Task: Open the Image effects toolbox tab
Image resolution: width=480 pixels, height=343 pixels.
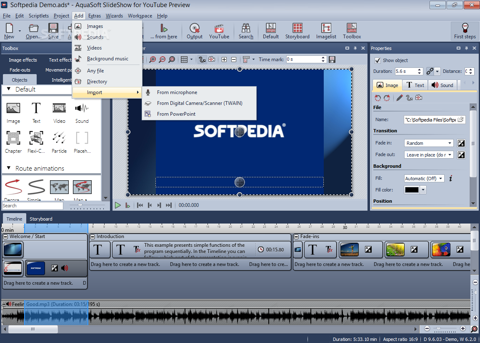Action: coord(22,60)
